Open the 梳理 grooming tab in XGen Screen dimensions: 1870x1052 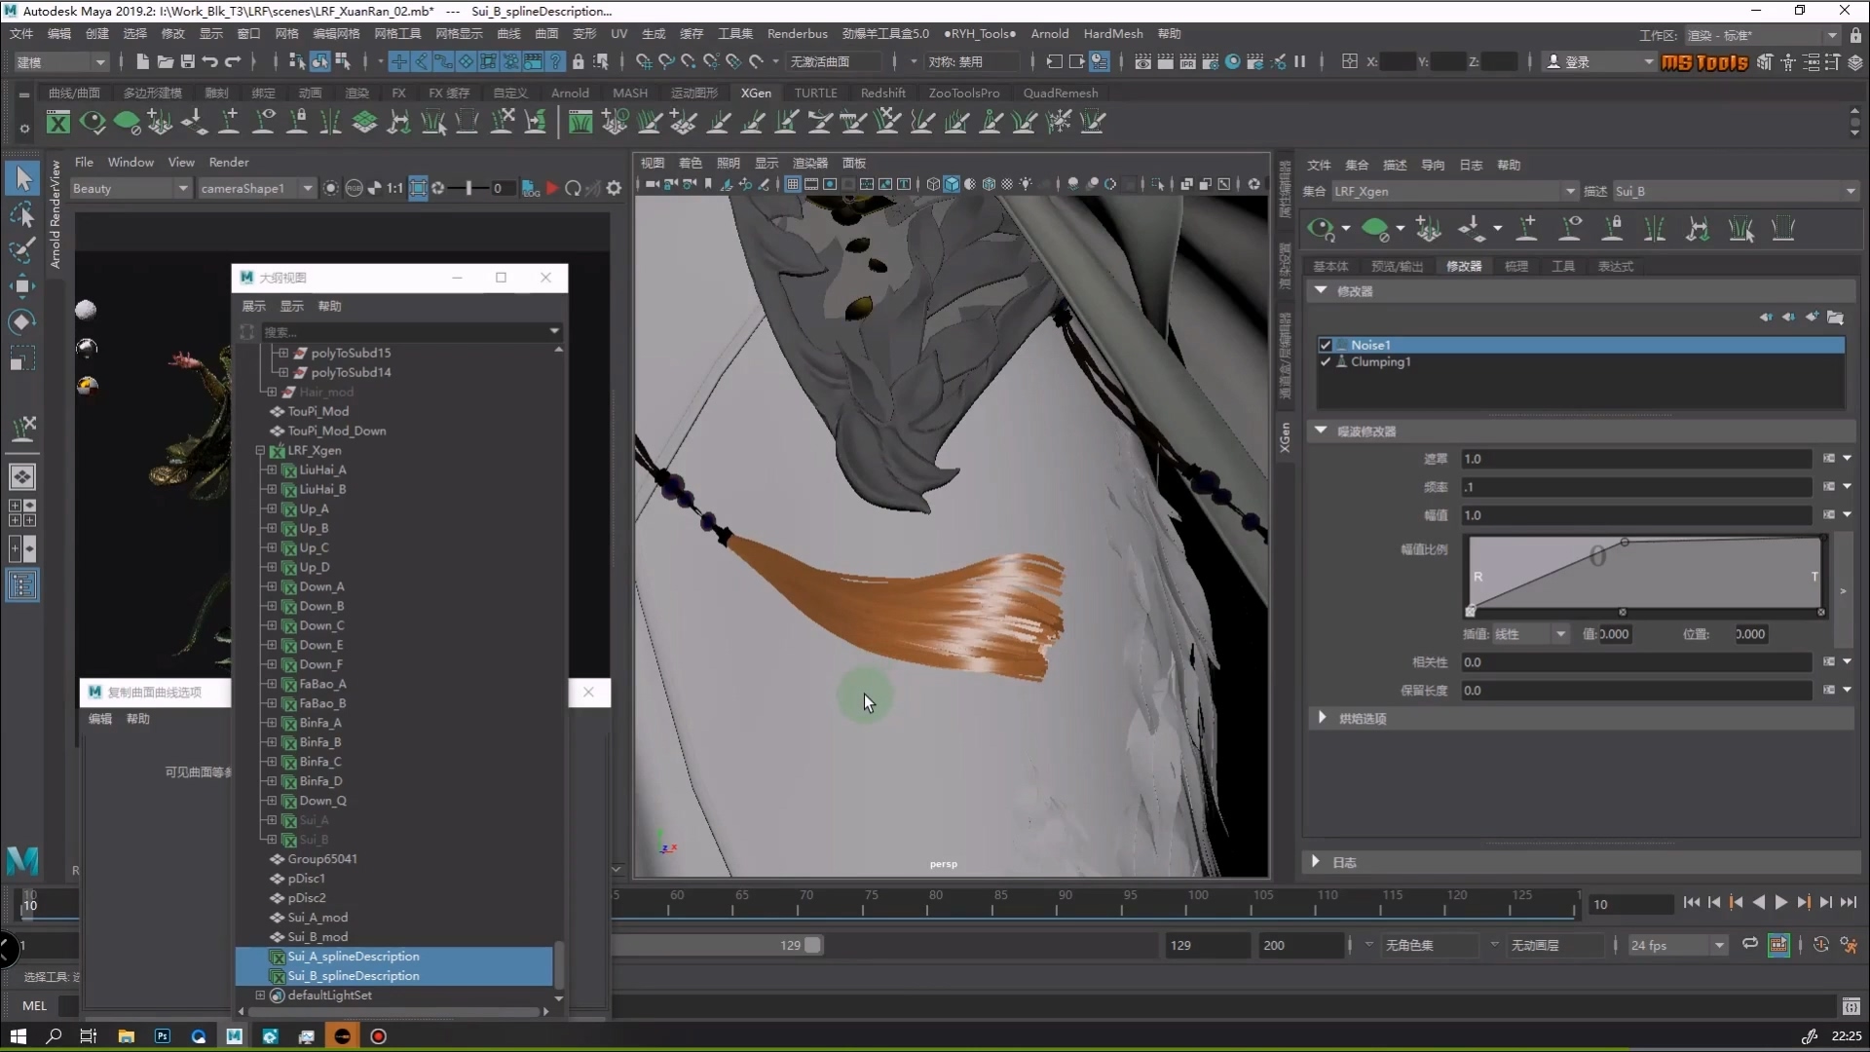[x=1516, y=266]
